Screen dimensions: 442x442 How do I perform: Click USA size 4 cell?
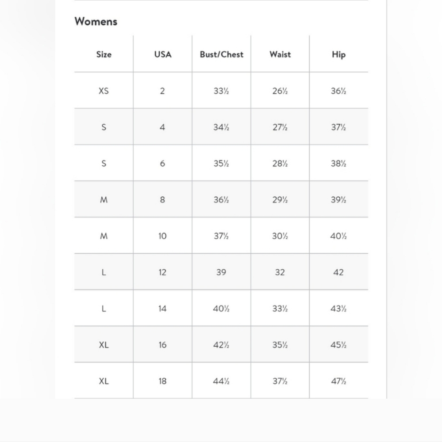162,127
